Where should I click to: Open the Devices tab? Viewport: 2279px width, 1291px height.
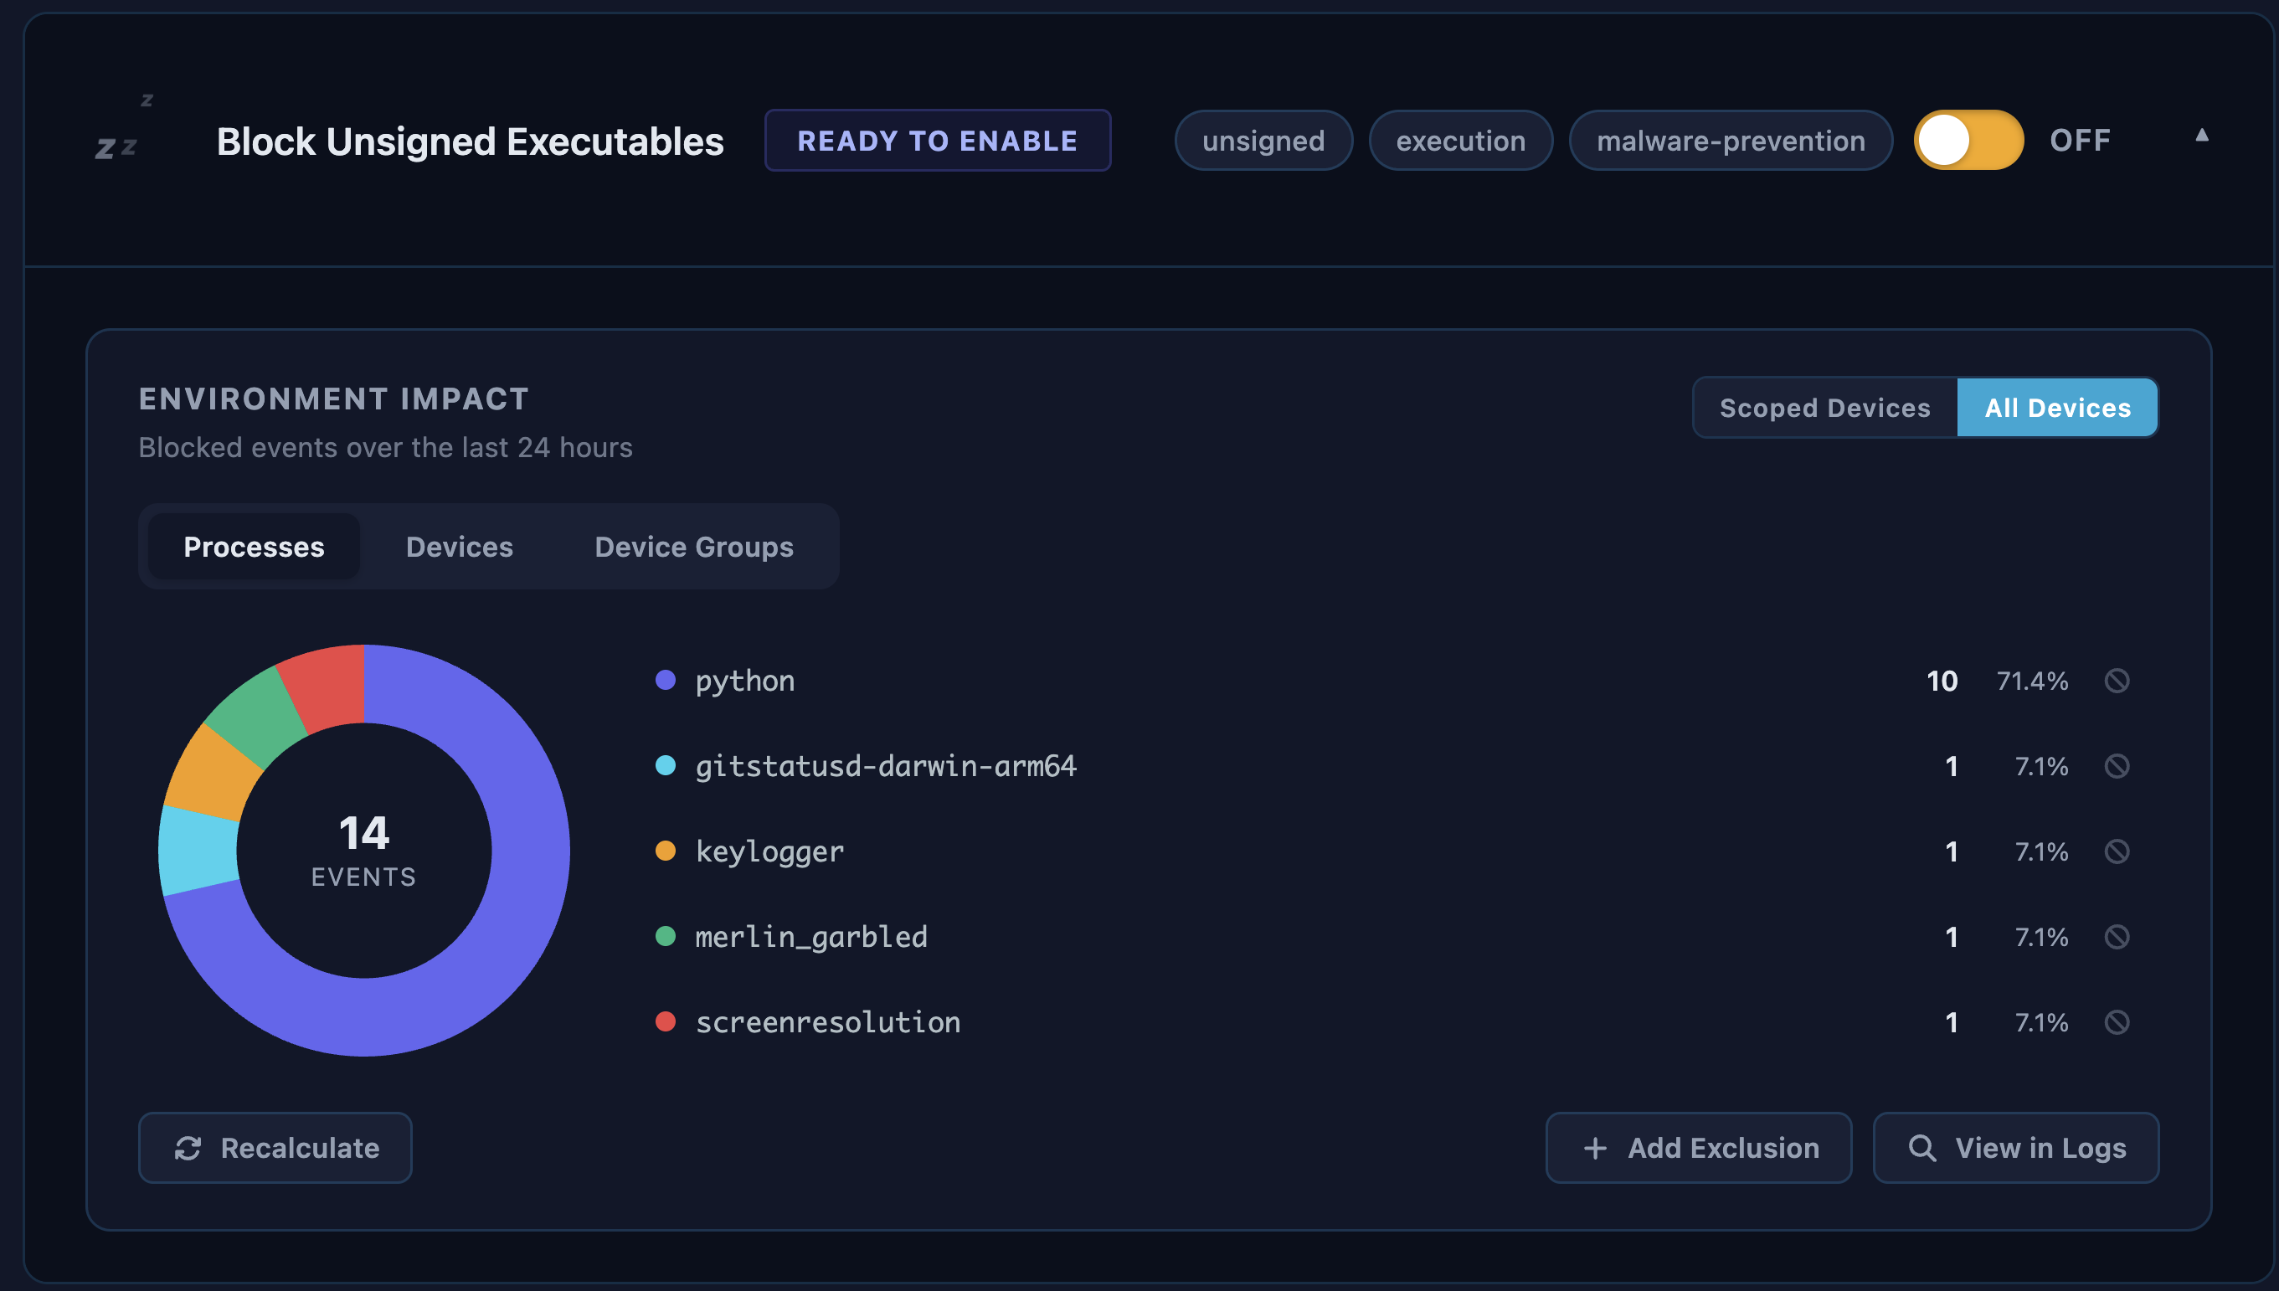459,547
